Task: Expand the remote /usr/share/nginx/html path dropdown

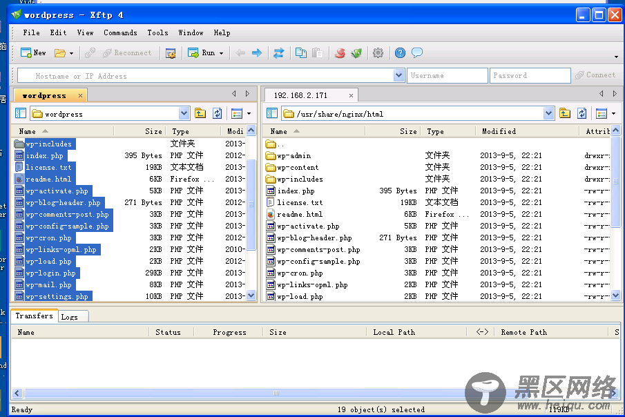Action: pos(548,114)
